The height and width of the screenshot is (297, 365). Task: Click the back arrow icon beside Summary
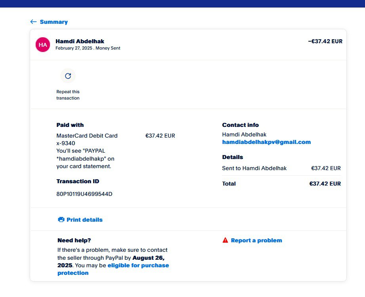(33, 22)
